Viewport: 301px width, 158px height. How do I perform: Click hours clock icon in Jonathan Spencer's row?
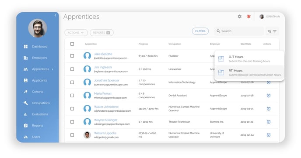pyautogui.click(x=269, y=82)
